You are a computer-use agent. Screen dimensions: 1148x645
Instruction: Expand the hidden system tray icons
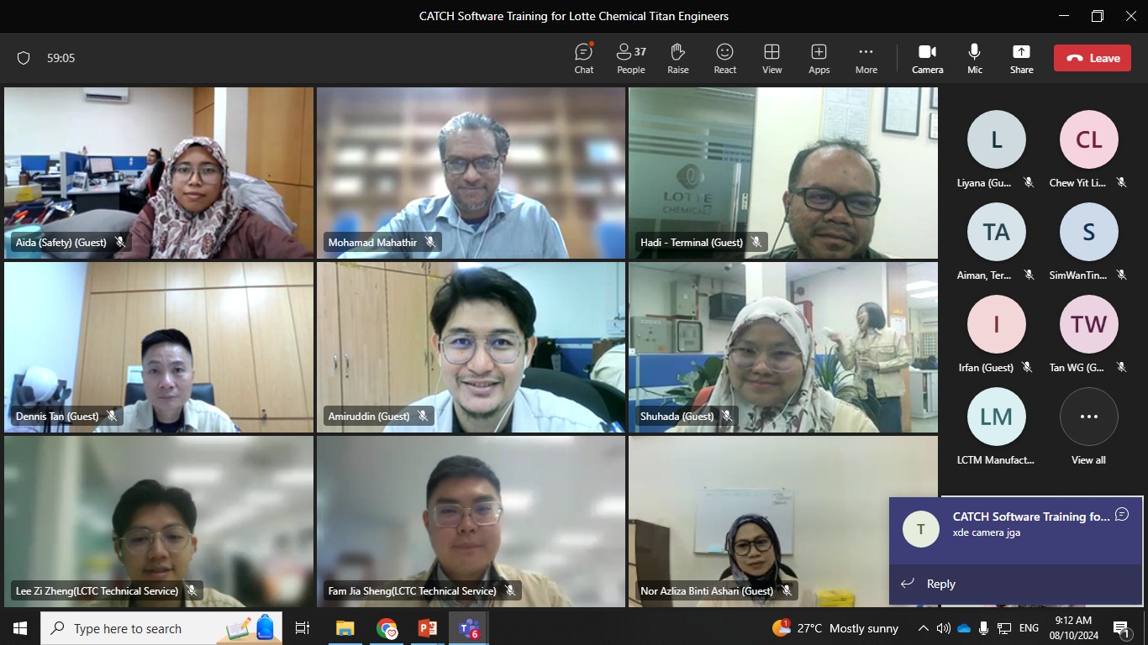(x=923, y=628)
